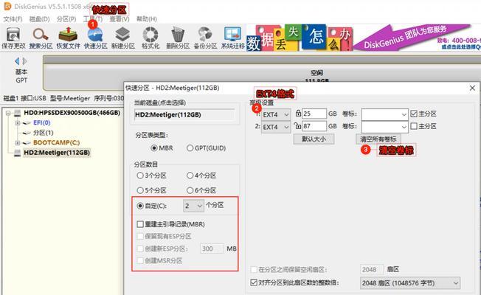
Task: Open partition 1 卷标 volume label dropdown
Action: (384, 115)
